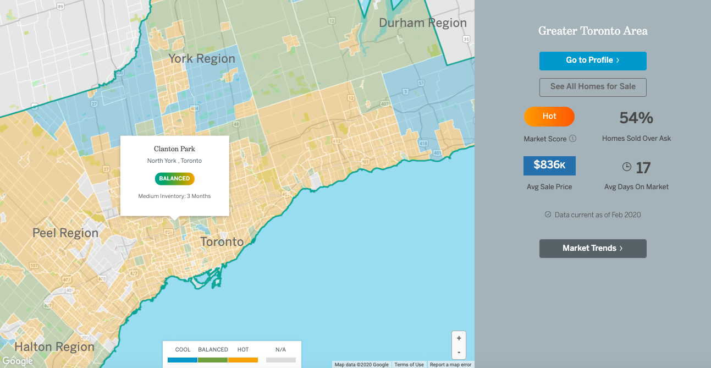Click the Market Score label
Image resolution: width=711 pixels, height=368 pixels.
coord(545,139)
